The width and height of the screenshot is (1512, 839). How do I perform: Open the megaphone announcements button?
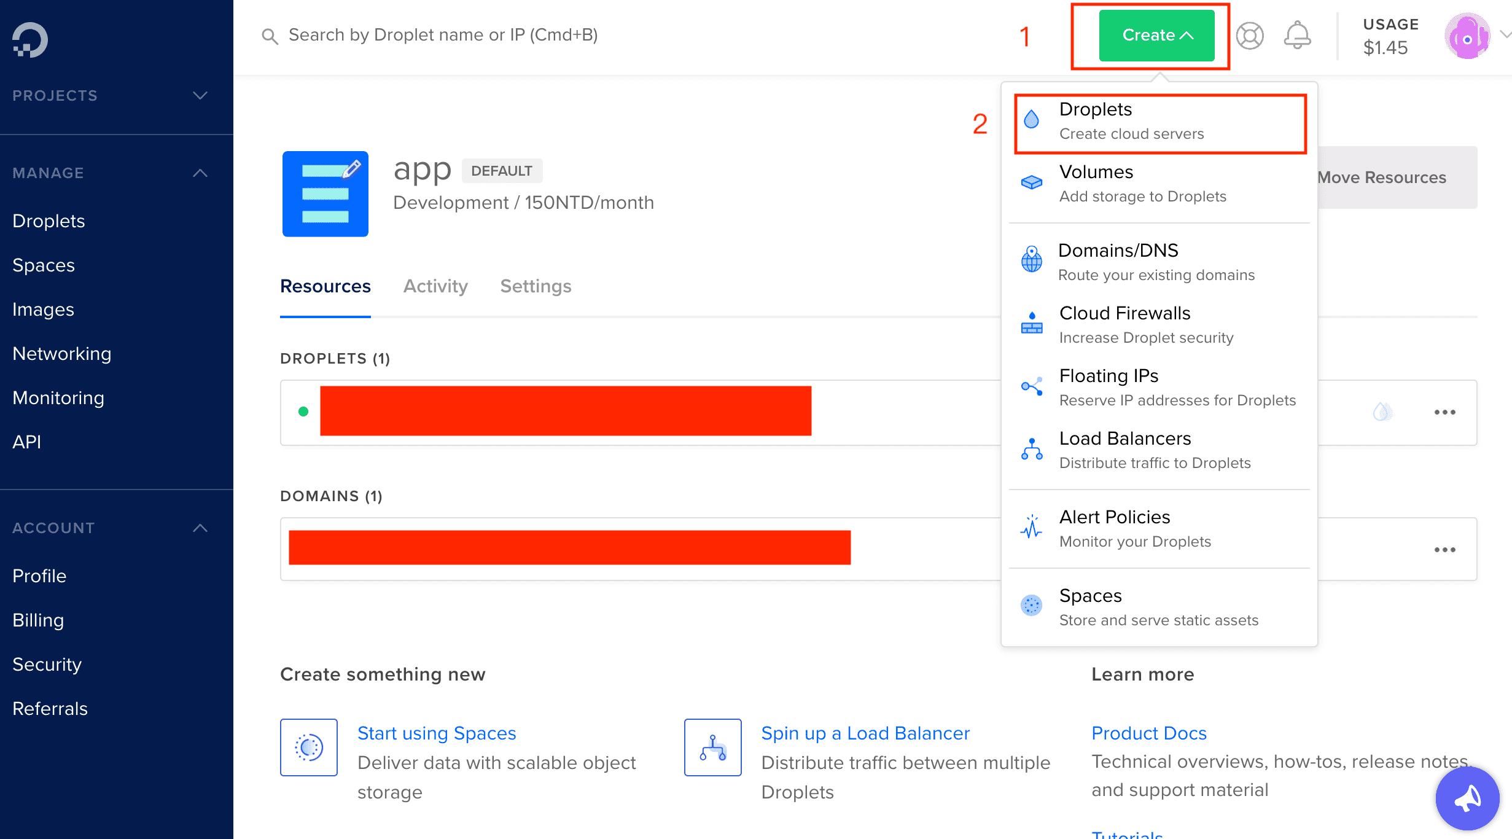1467,798
